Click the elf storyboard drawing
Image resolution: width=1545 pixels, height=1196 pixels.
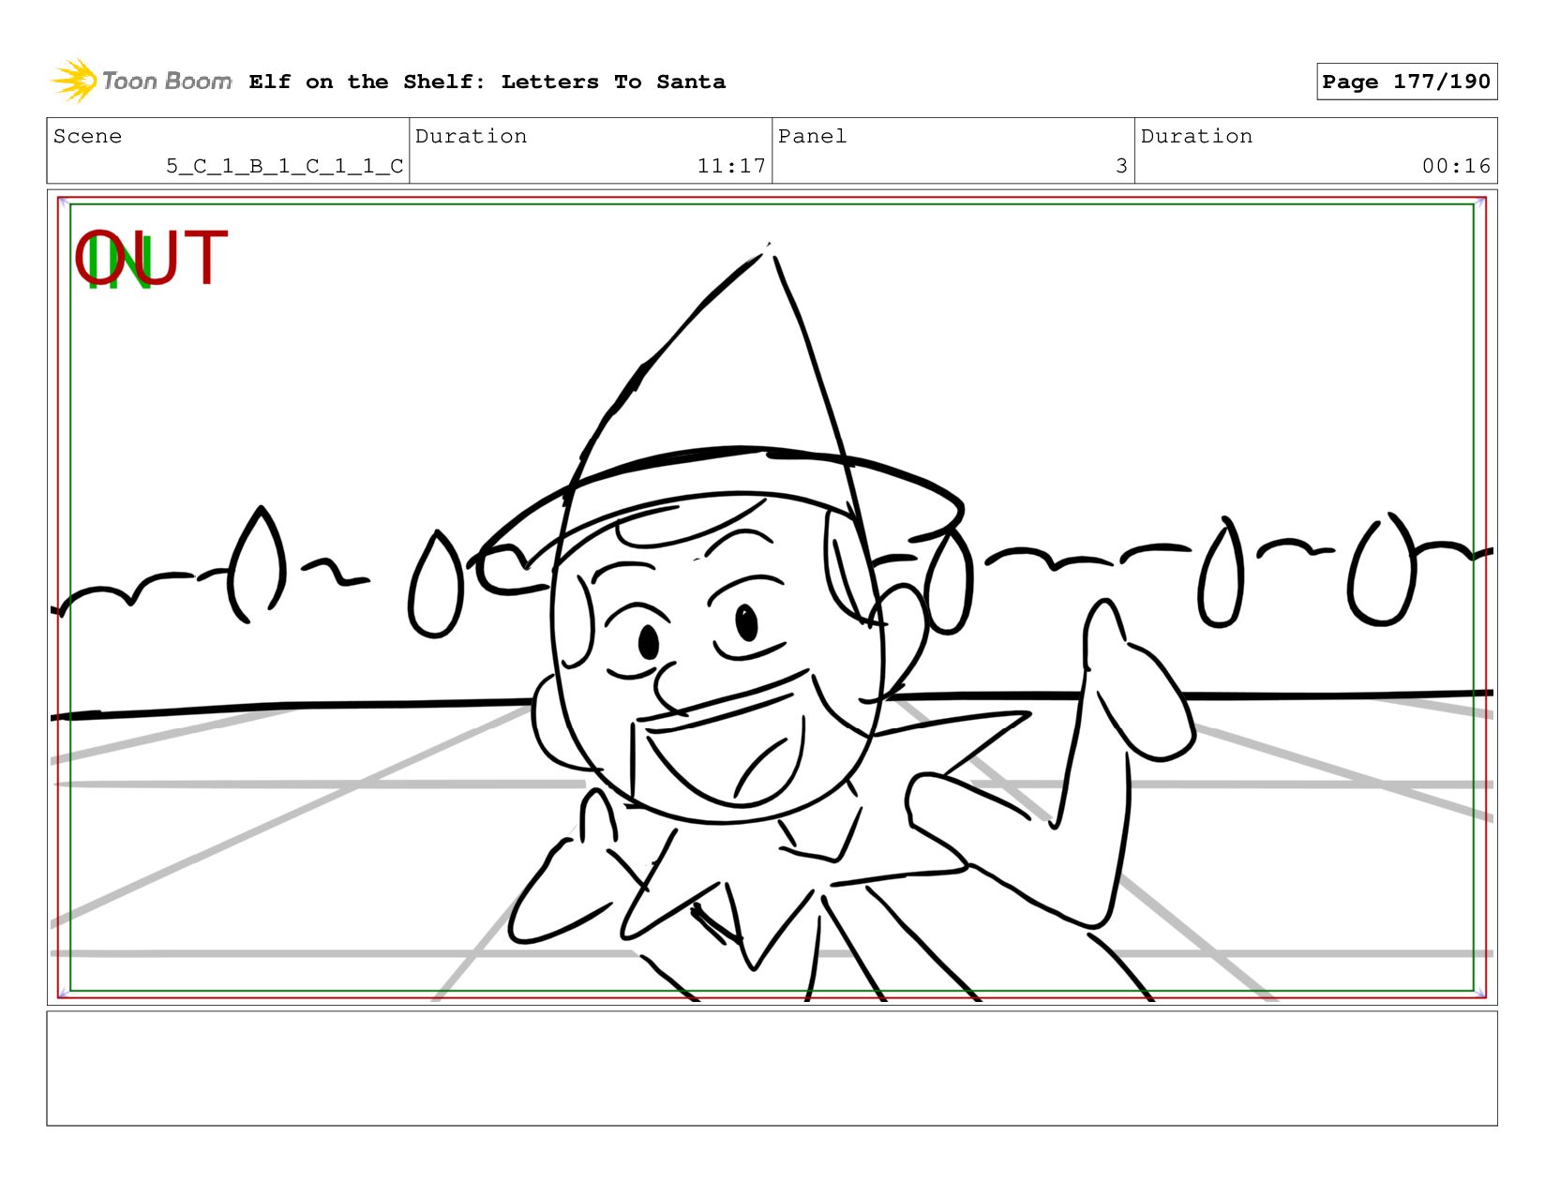(x=772, y=597)
